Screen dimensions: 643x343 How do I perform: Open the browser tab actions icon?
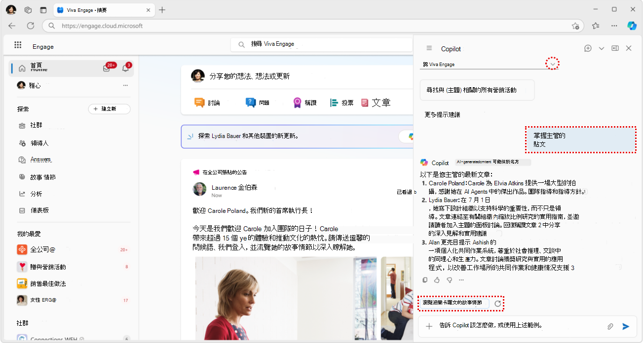(x=43, y=10)
